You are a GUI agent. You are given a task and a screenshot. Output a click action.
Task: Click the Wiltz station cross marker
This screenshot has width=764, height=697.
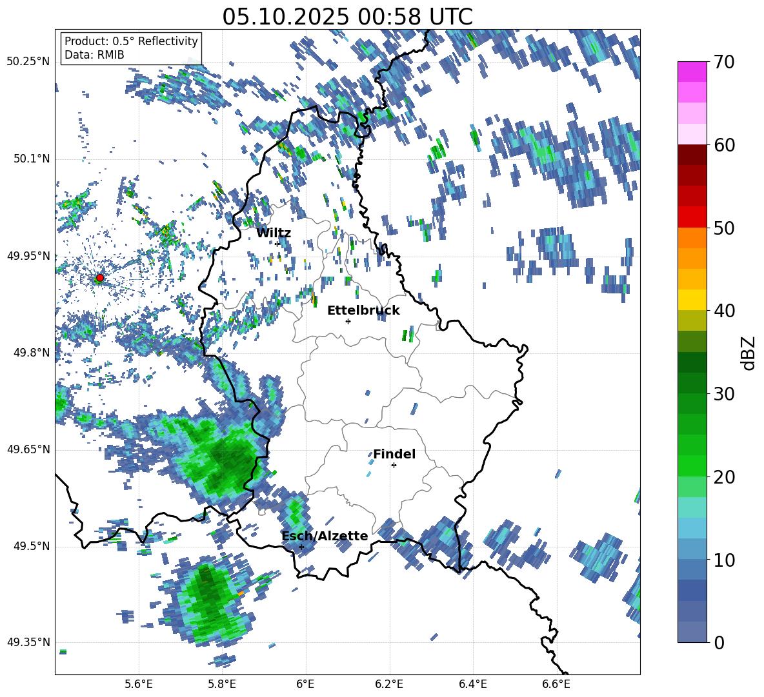(x=277, y=244)
